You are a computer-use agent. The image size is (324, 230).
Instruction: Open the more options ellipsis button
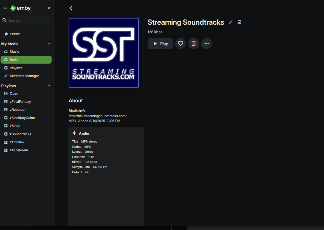pos(206,44)
